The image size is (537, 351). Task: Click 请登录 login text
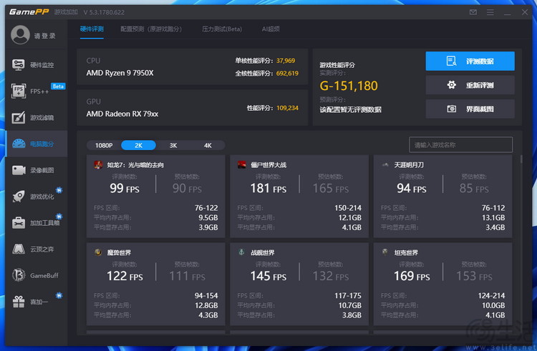point(44,36)
